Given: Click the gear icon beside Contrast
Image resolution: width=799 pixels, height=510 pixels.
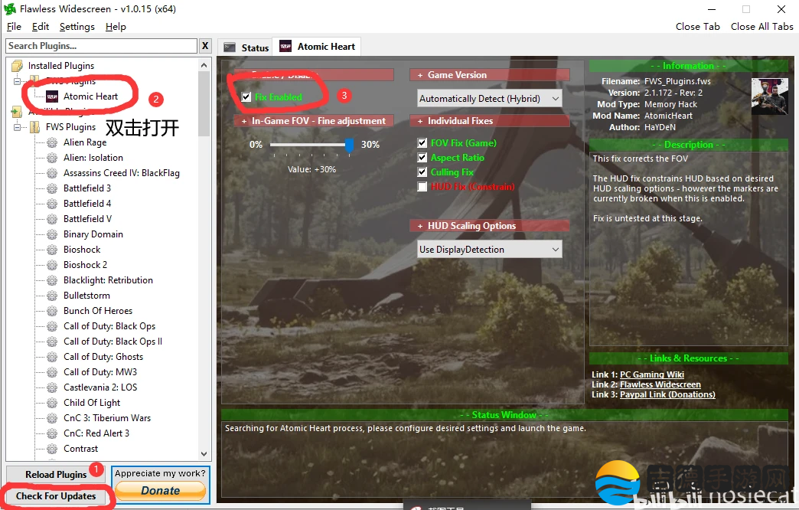Looking at the screenshot, I should point(52,448).
